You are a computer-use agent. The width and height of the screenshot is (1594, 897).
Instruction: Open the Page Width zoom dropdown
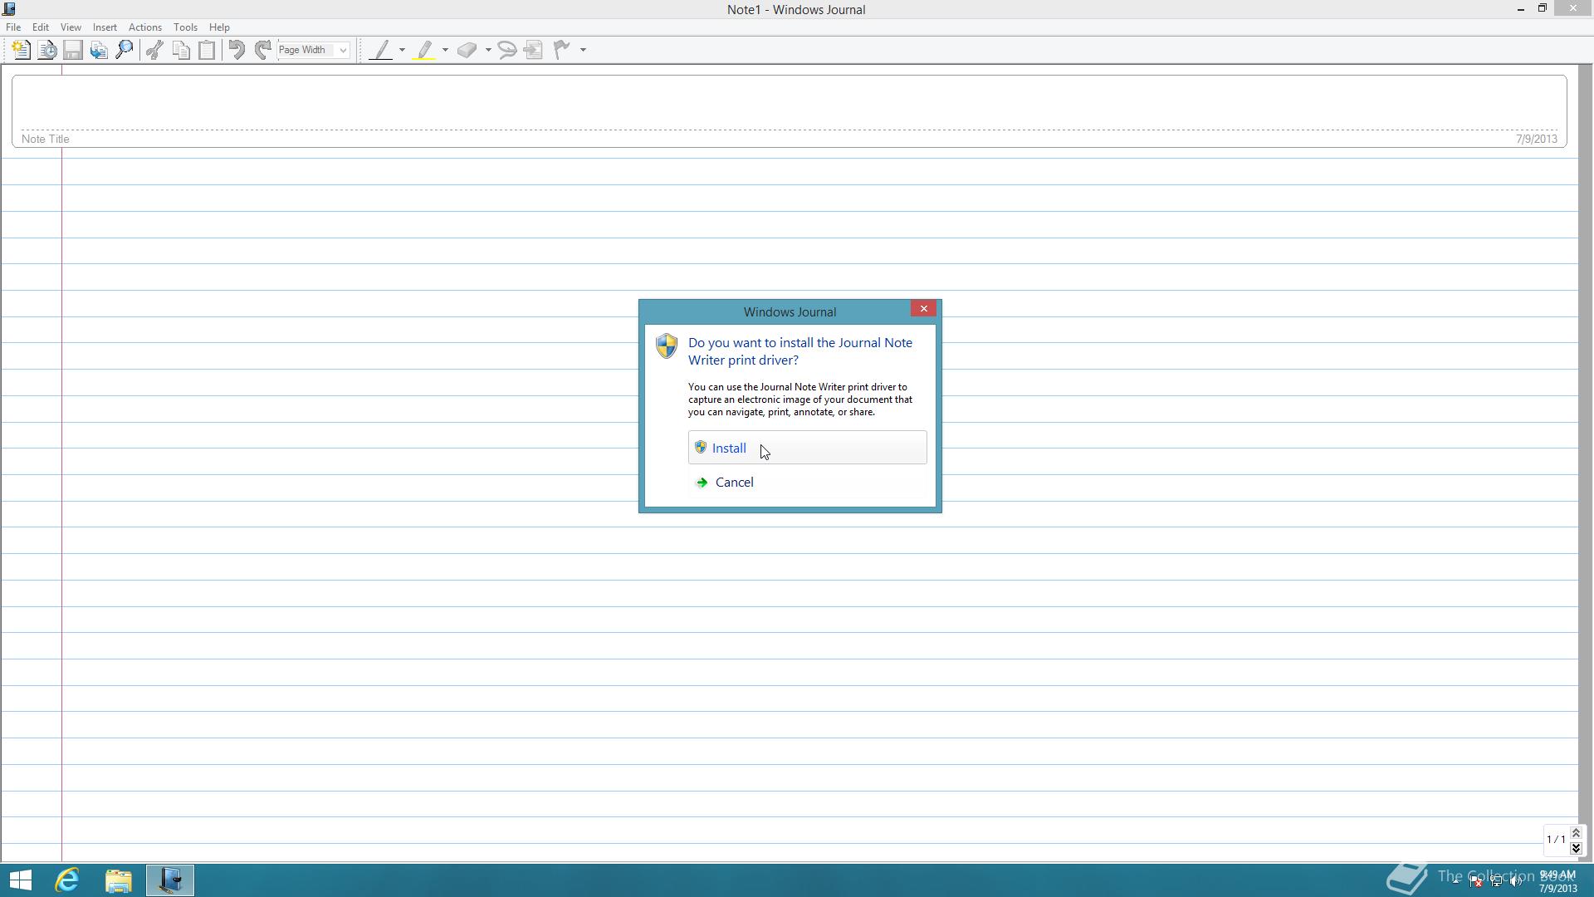(x=342, y=50)
